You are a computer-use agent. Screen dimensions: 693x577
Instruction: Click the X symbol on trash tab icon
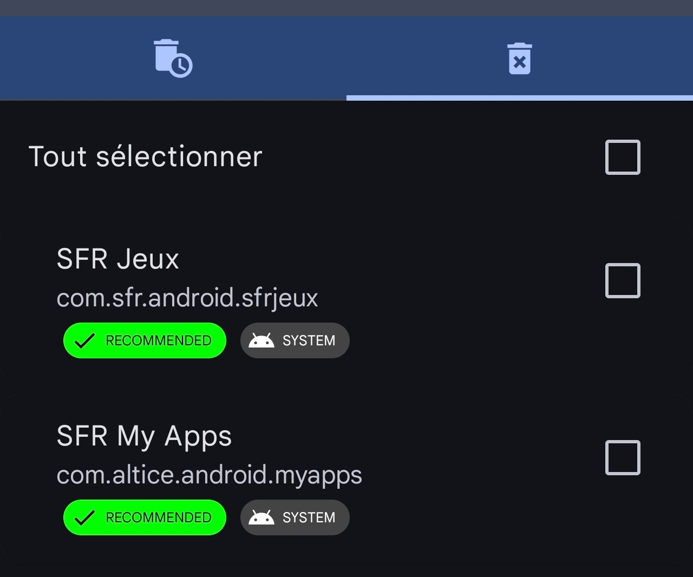(x=519, y=62)
